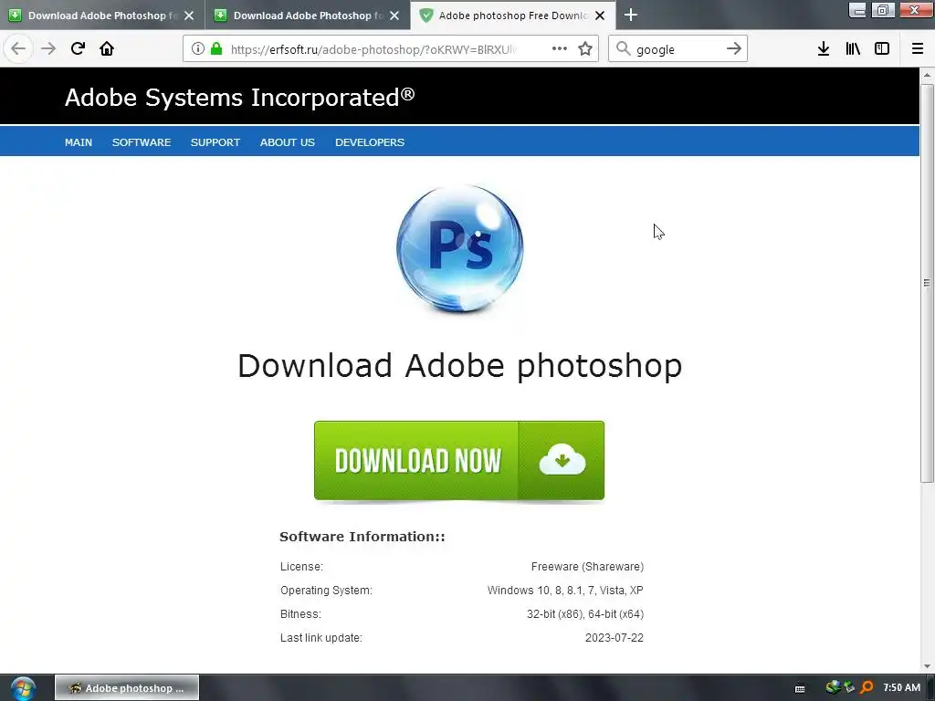This screenshot has width=935, height=701.
Task: Click the 32-bit (x86), 64-bit (x64) value
Action: pos(585,614)
